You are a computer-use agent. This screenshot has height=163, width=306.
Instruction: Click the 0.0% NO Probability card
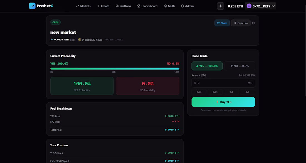(147, 86)
